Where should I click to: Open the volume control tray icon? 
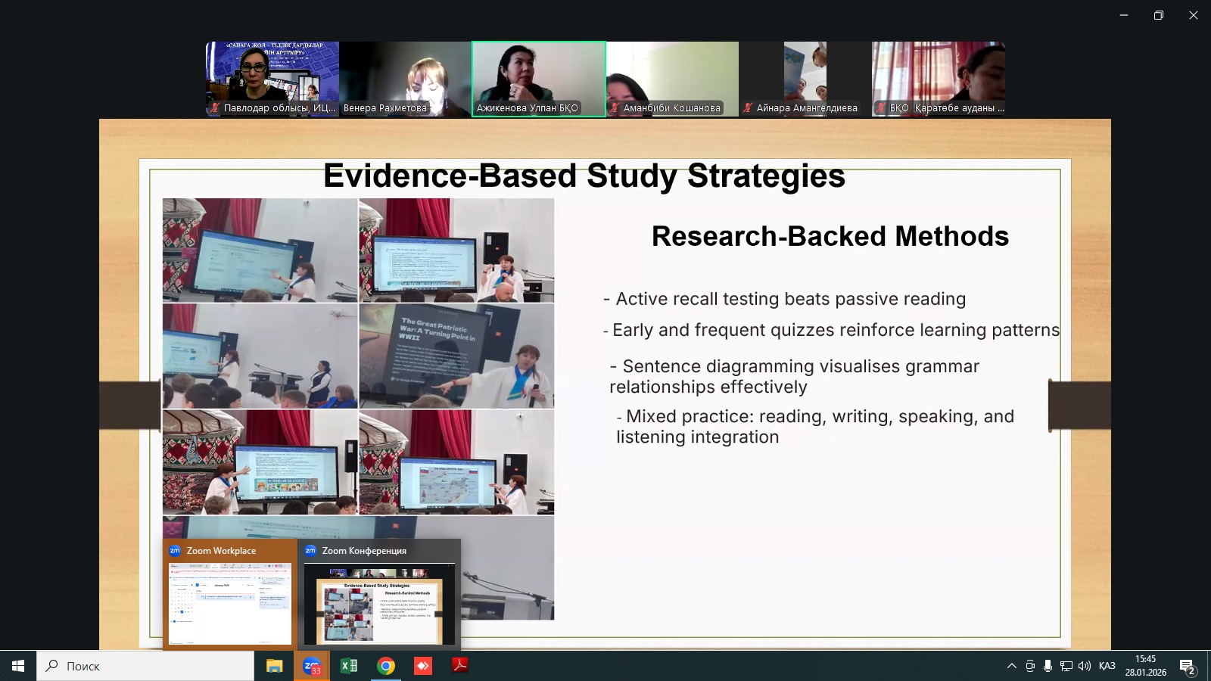1084,666
